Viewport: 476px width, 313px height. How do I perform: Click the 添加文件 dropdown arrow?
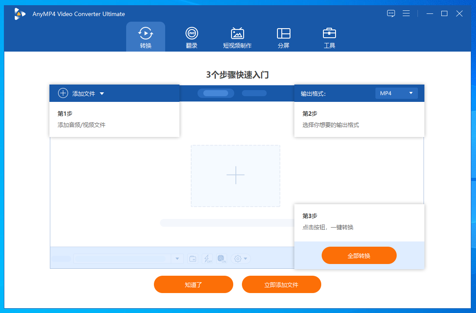102,94
